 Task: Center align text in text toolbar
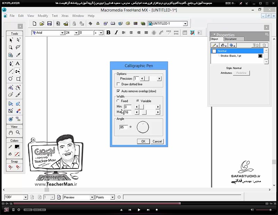coord(131,33)
